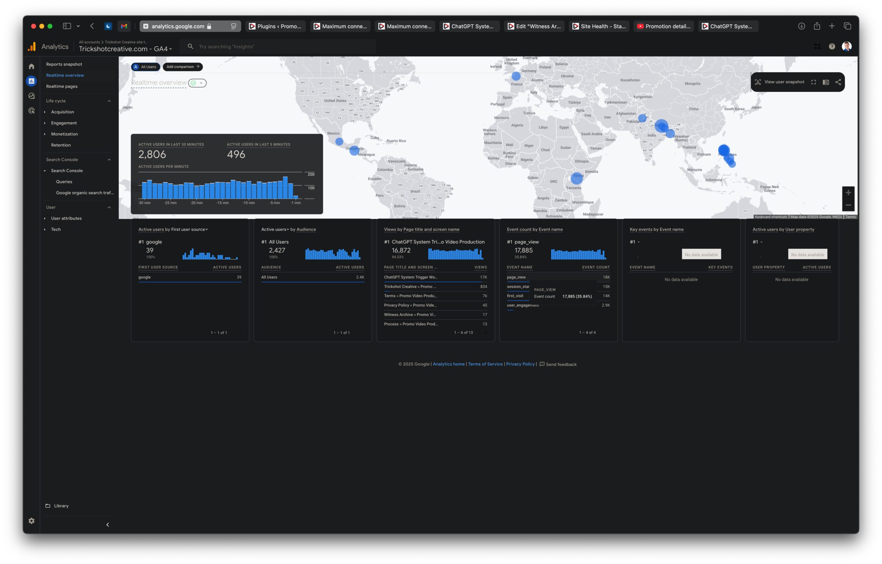Switch to the Edit "Witness Ar..." tab

[534, 27]
